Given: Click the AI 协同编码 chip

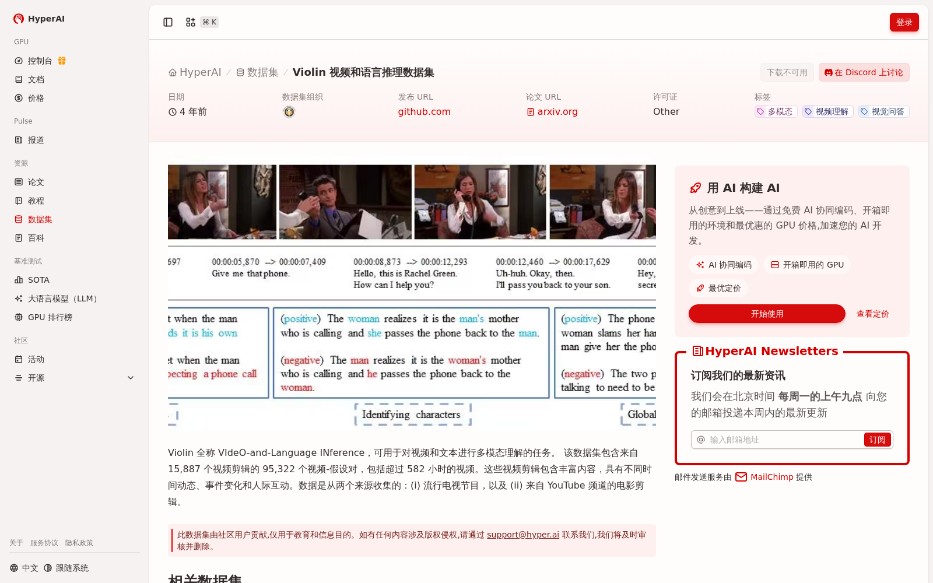Looking at the screenshot, I should point(724,265).
